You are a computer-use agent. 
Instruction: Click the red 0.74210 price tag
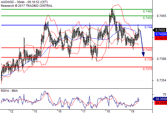point(161,38)
